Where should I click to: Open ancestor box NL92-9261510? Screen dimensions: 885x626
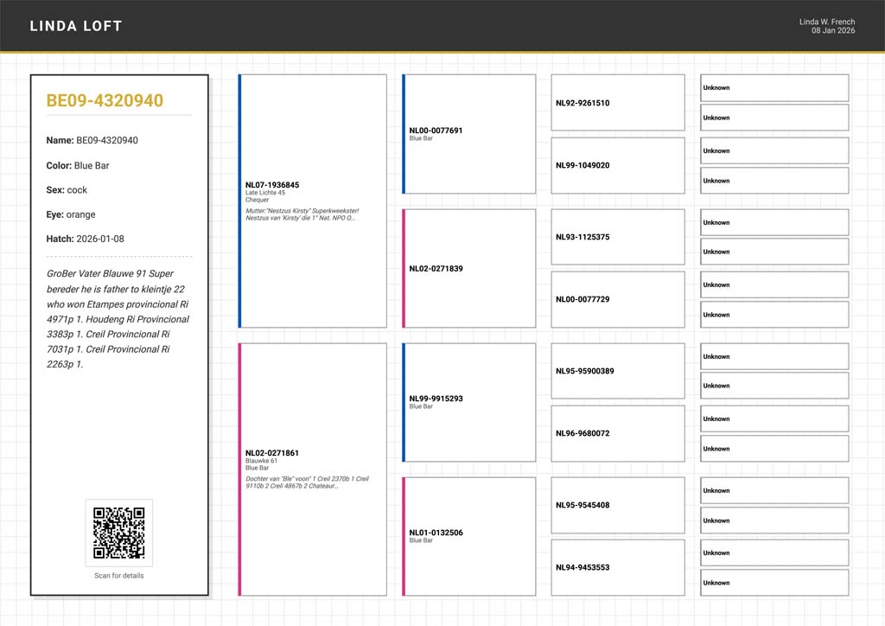pyautogui.click(x=618, y=103)
